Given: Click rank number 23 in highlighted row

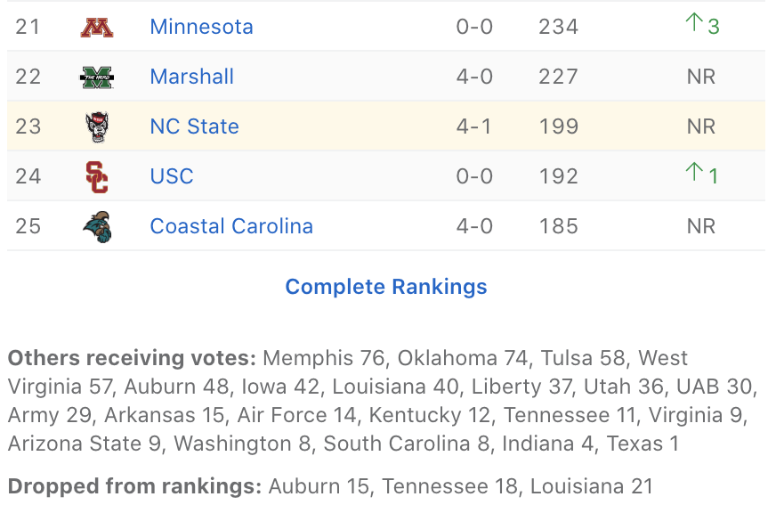Looking at the screenshot, I should coord(28,126).
